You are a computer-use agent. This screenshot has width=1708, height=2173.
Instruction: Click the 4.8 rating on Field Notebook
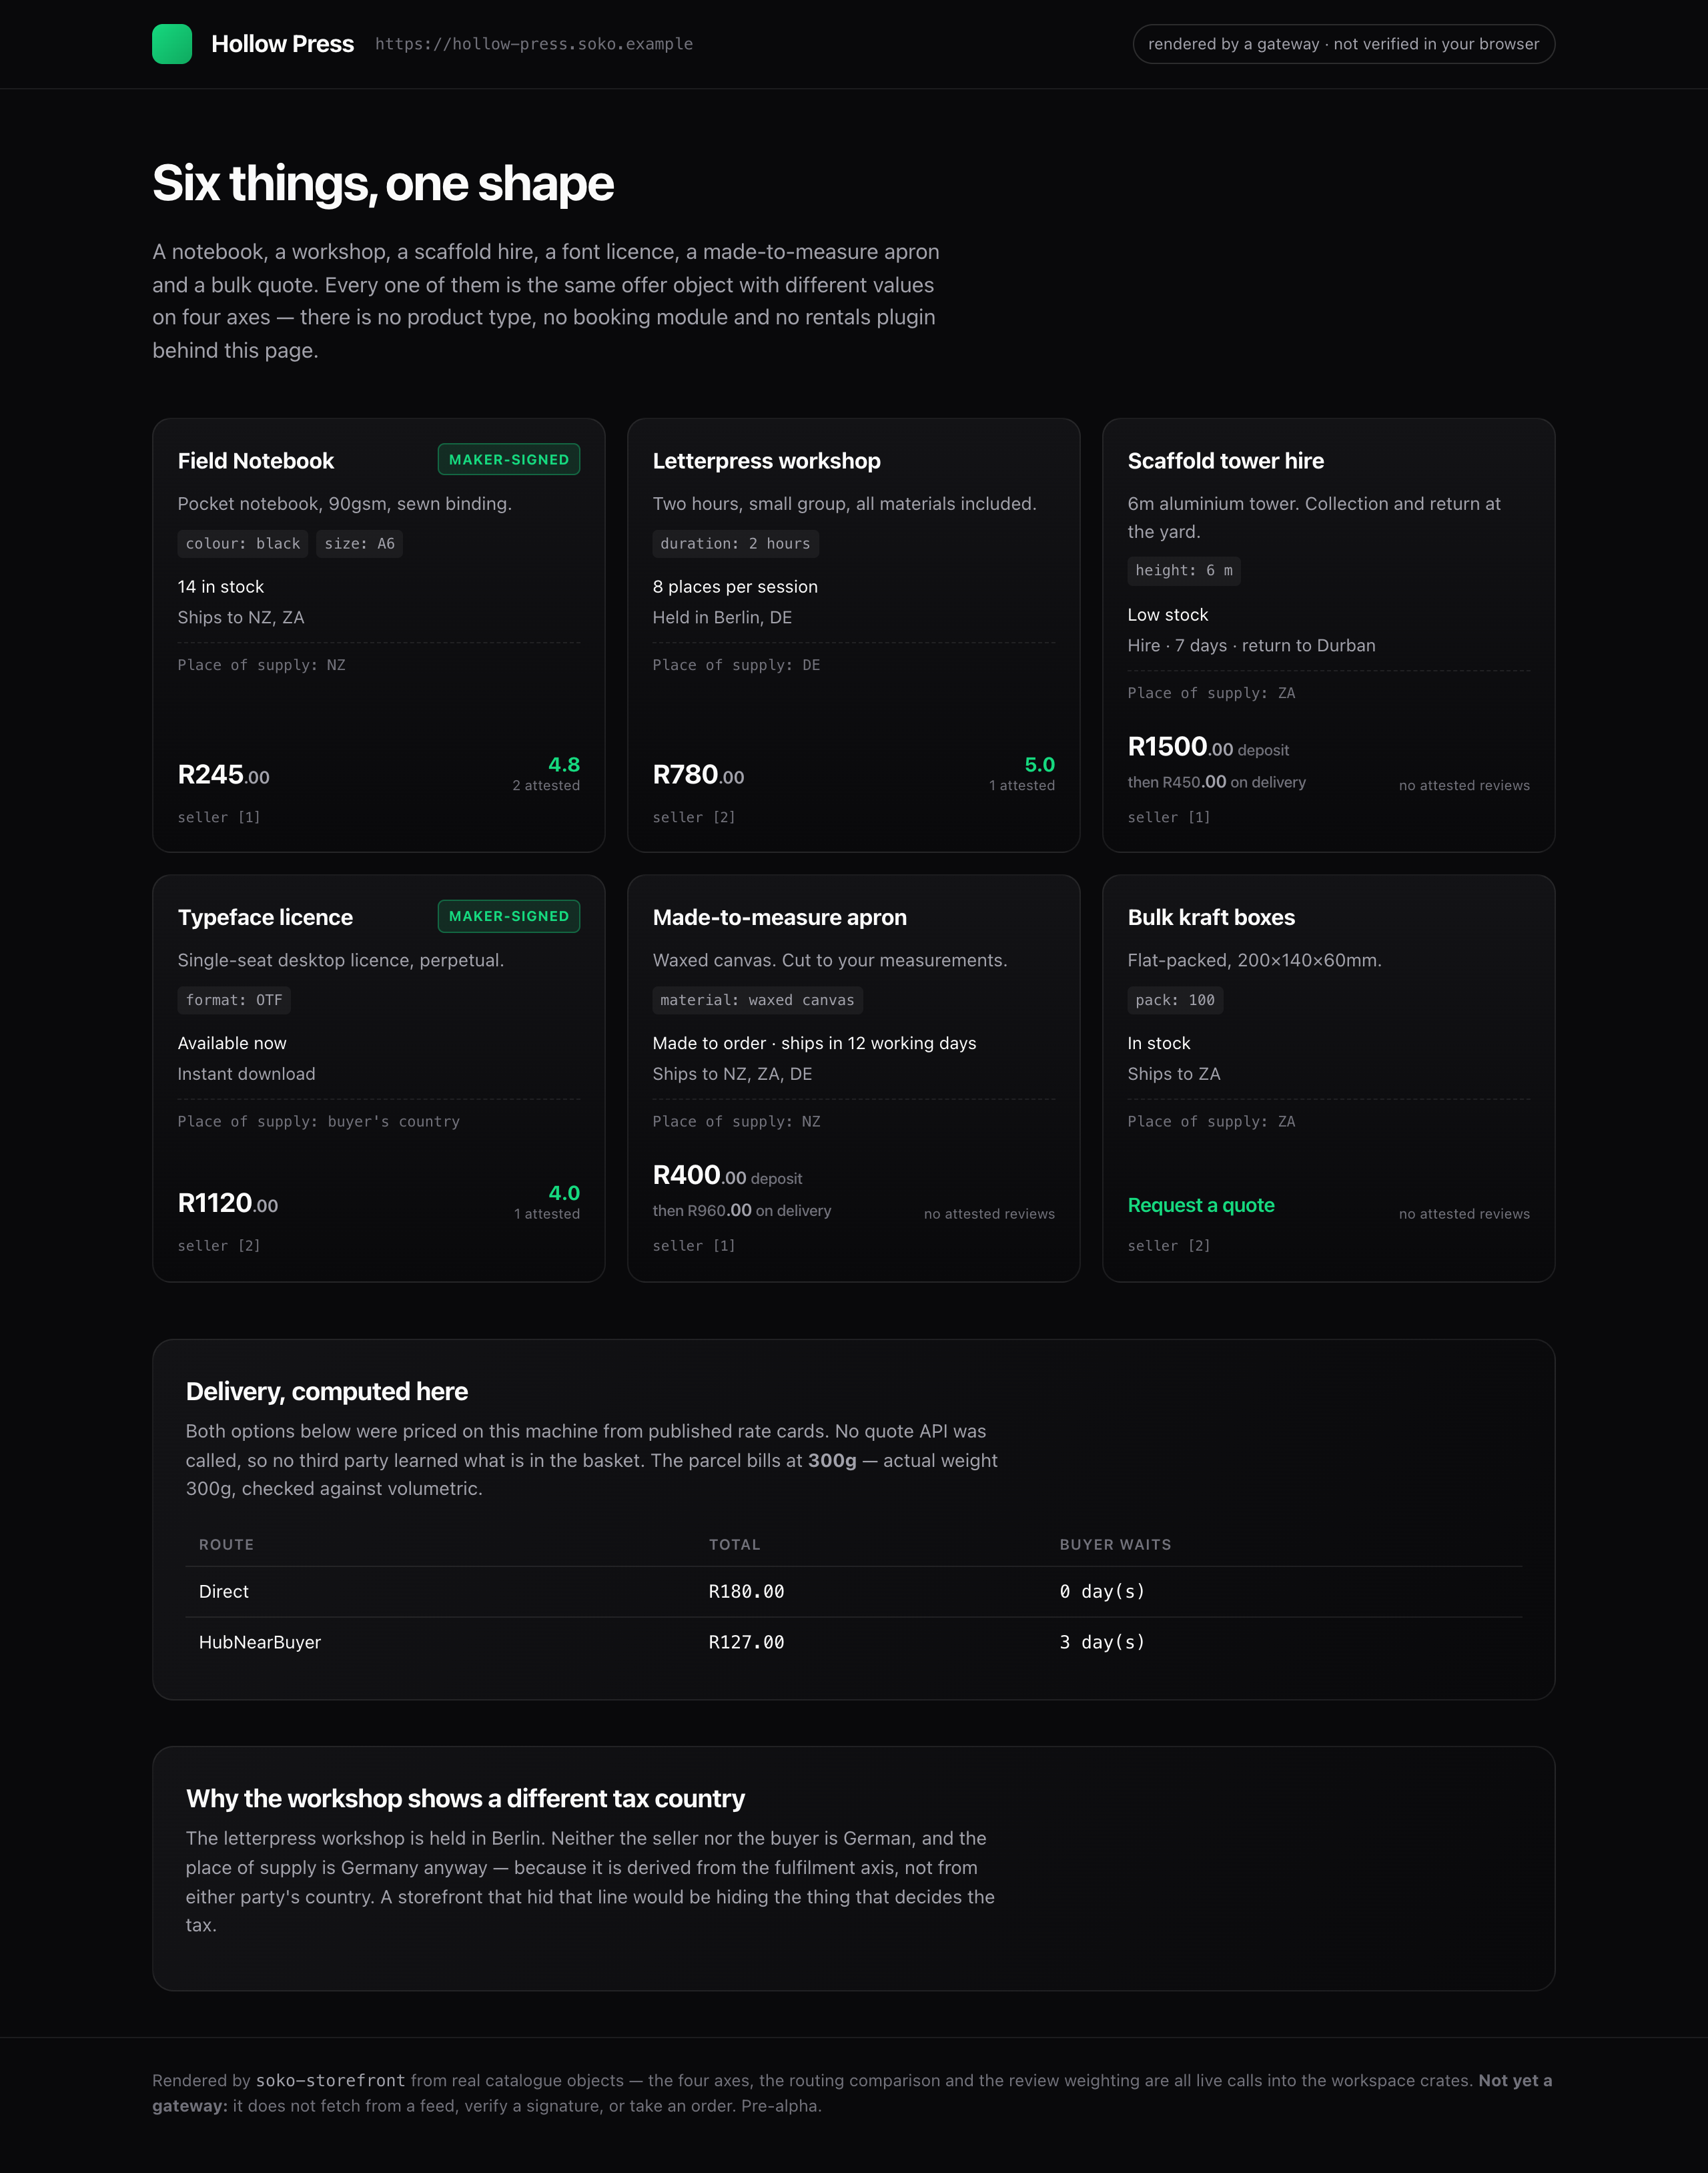coord(564,764)
